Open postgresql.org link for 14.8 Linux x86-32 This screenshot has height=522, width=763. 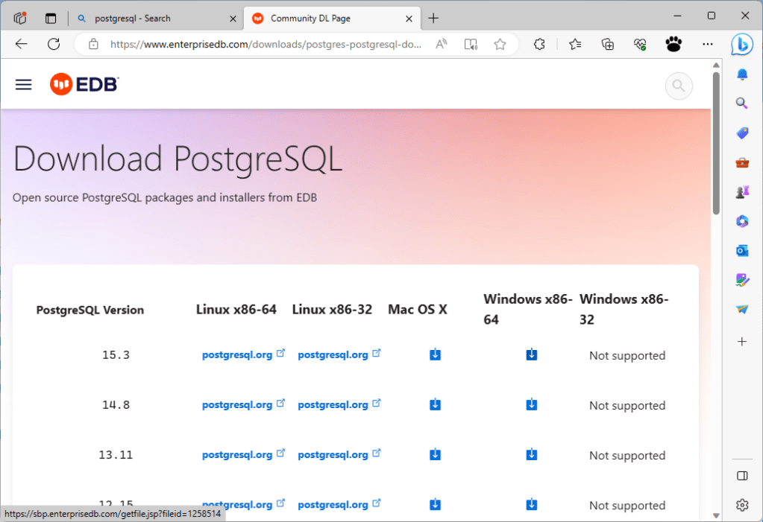(x=333, y=405)
